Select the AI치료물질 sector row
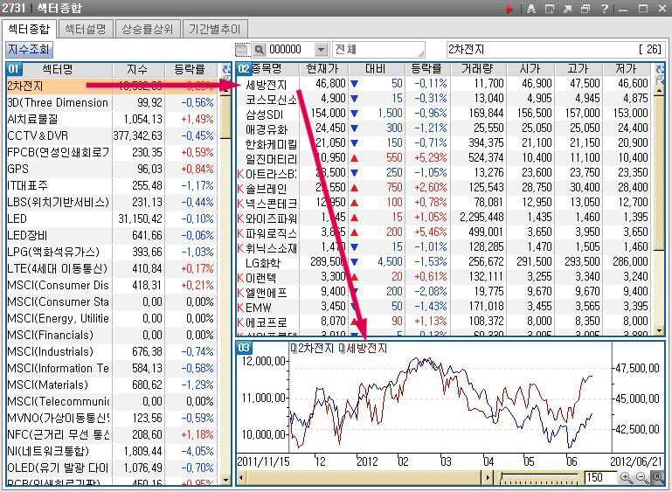672x492 pixels. (x=112, y=119)
